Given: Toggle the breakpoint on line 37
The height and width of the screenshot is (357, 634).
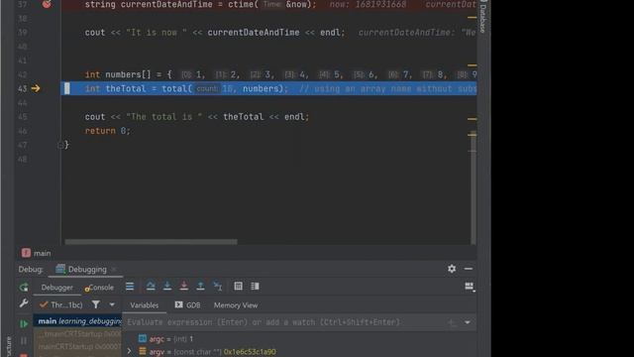Looking at the screenshot, I should coord(47,4).
